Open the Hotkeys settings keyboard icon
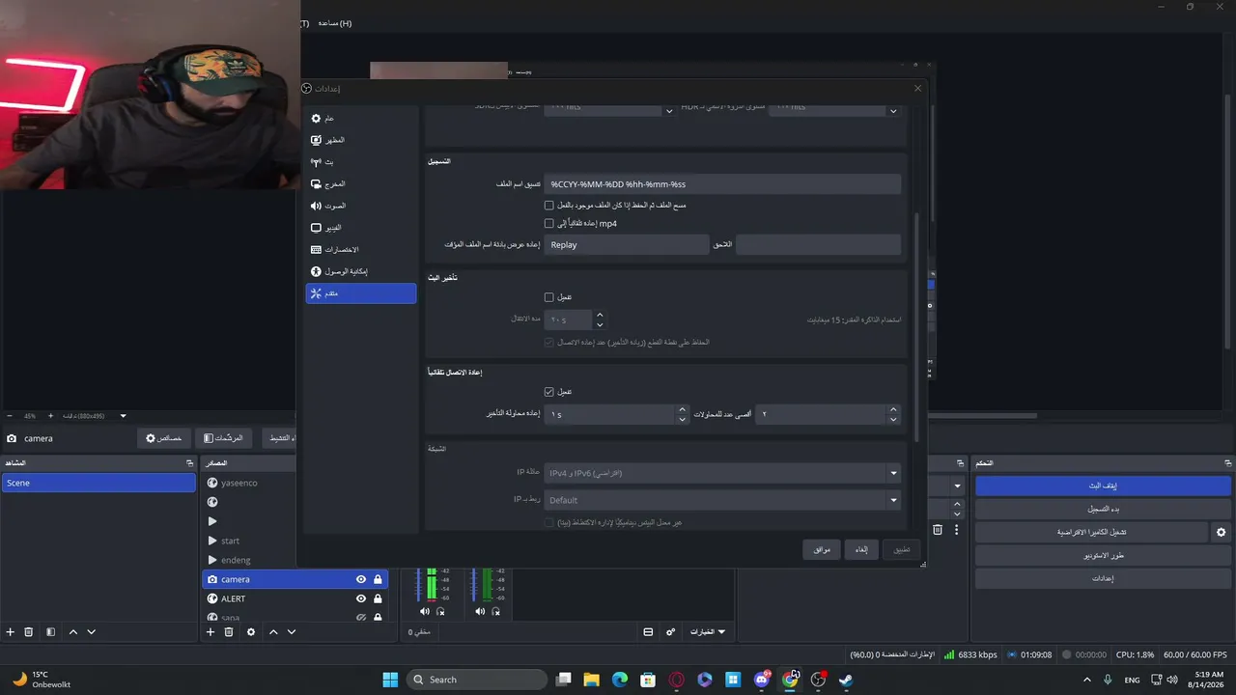This screenshot has height=695, width=1236. pyautogui.click(x=316, y=249)
